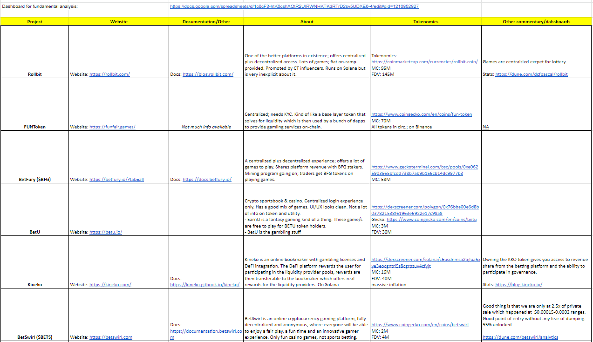This screenshot has height=342, width=593.
Task: Open the betswirl.com website link
Action: (x=111, y=337)
